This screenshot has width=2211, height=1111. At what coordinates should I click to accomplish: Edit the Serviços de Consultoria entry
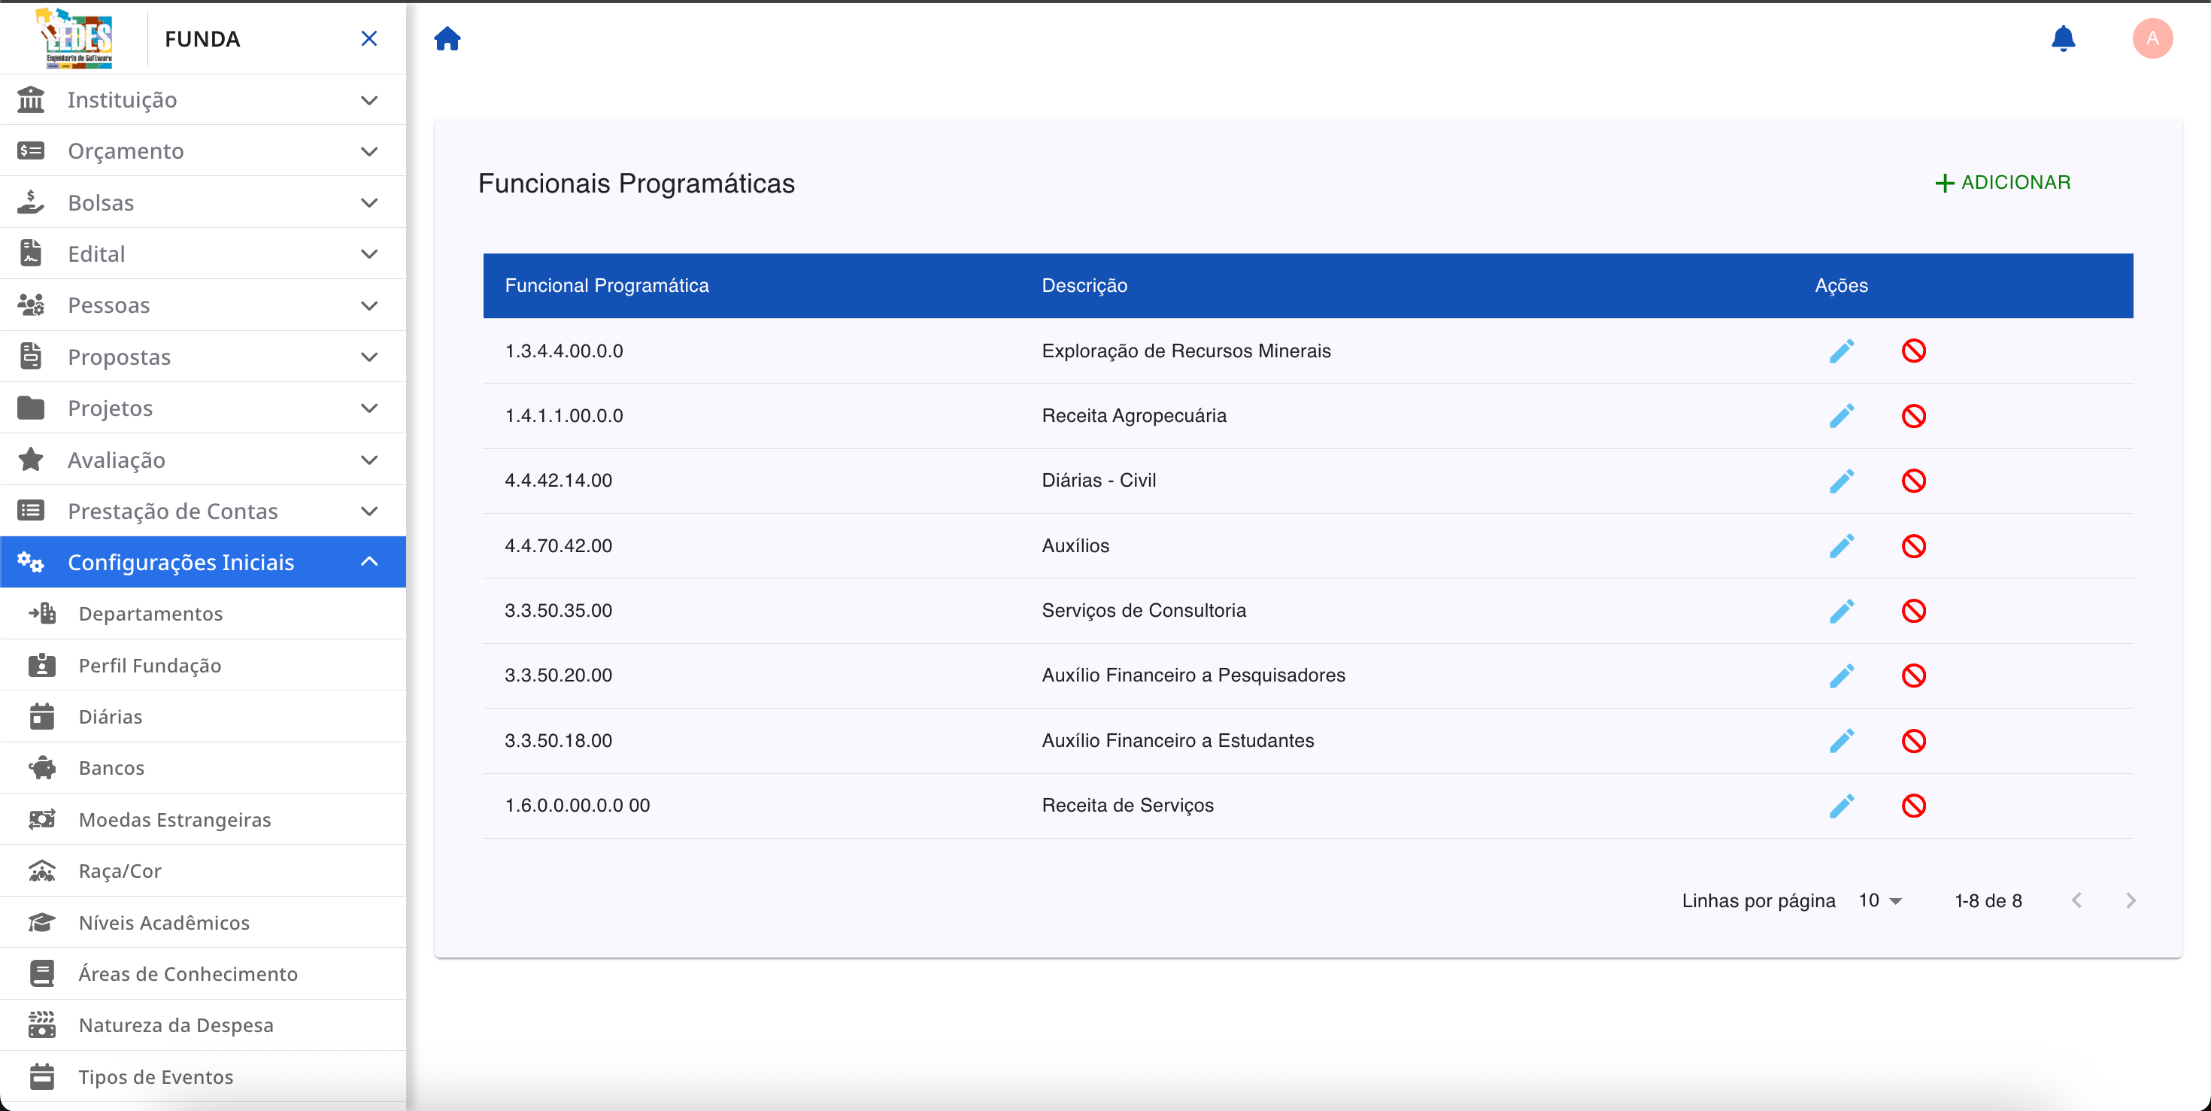1841,612
